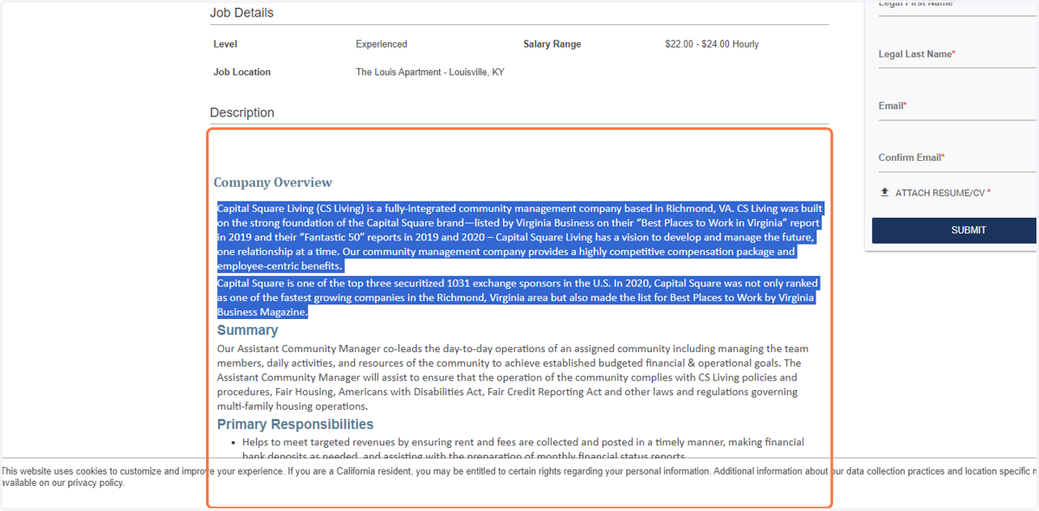The height and width of the screenshot is (511, 1039).
Task: Click the upload arrow icon beside Attach Resume/CV
Action: point(884,192)
